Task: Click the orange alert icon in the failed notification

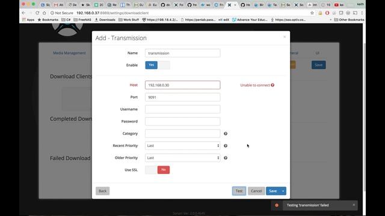Action: coord(277,205)
